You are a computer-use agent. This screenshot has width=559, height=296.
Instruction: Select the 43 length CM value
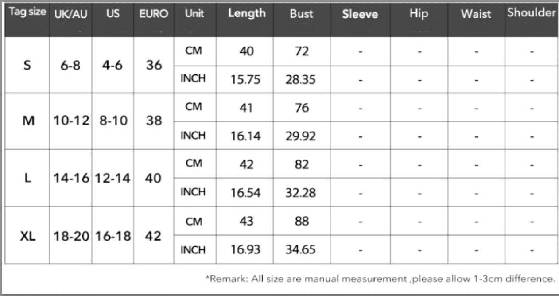tap(246, 221)
